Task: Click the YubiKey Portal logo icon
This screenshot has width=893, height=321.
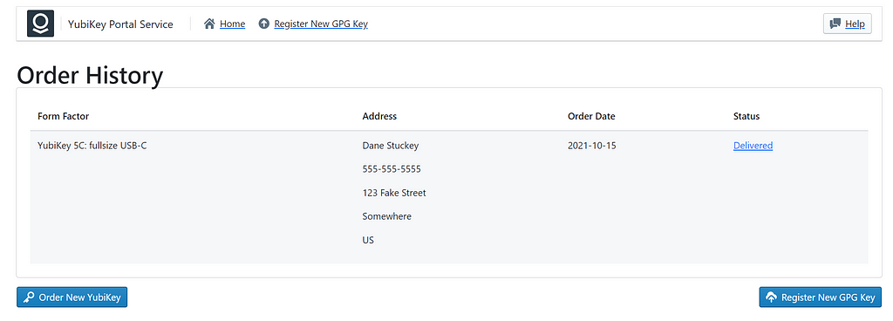Action: 40,24
